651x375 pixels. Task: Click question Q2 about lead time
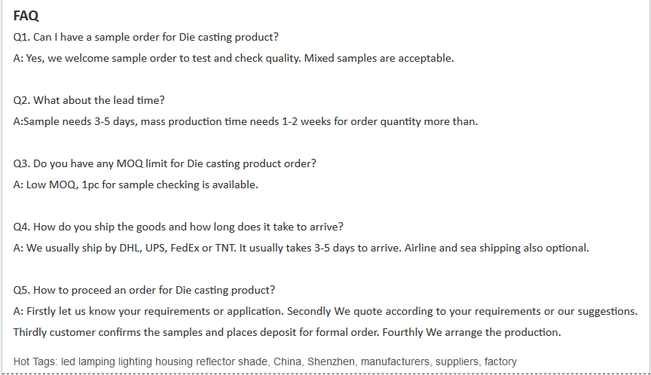click(x=89, y=100)
